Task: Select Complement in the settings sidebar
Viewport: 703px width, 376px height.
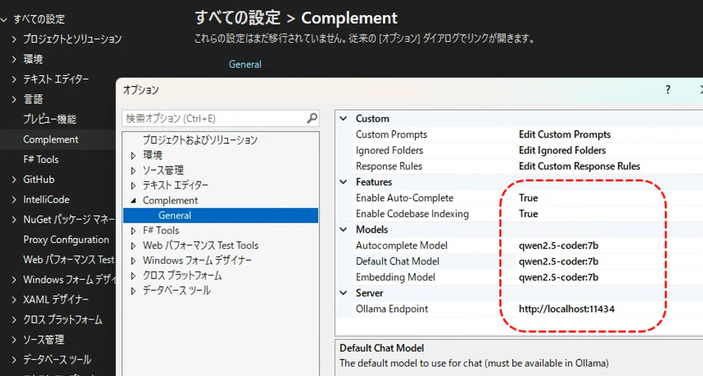Action: pyautogui.click(x=51, y=140)
